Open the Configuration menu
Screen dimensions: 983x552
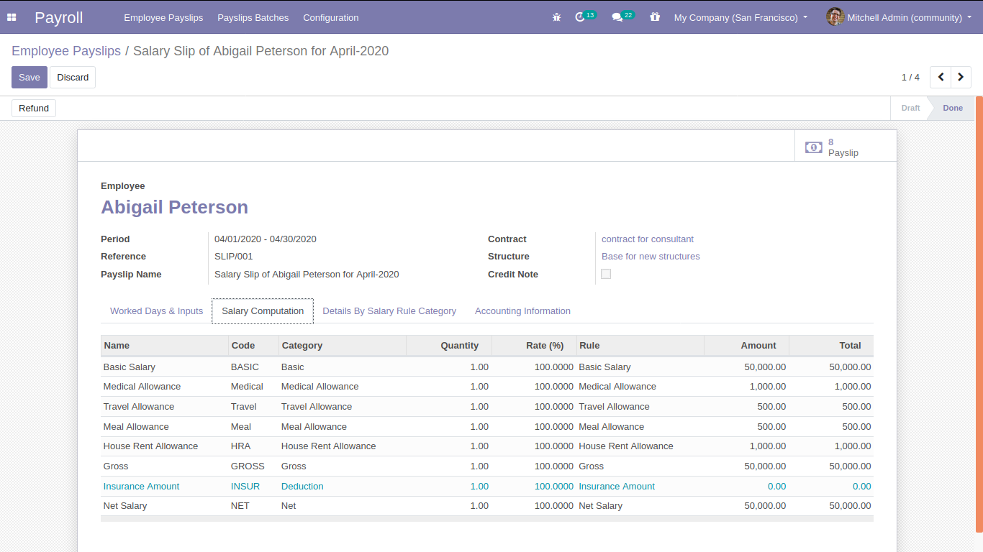pos(330,17)
